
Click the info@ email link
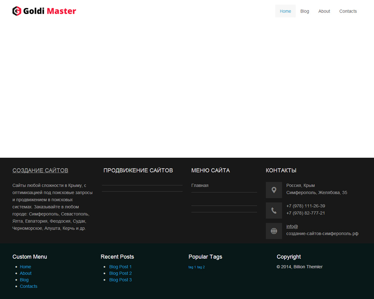[292, 227]
